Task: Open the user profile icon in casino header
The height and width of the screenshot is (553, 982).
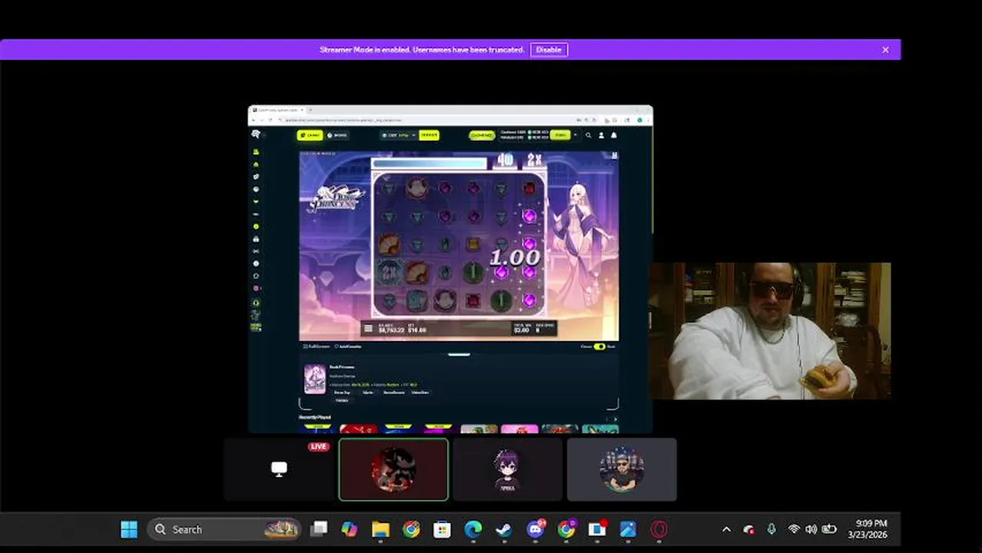Action: click(601, 135)
